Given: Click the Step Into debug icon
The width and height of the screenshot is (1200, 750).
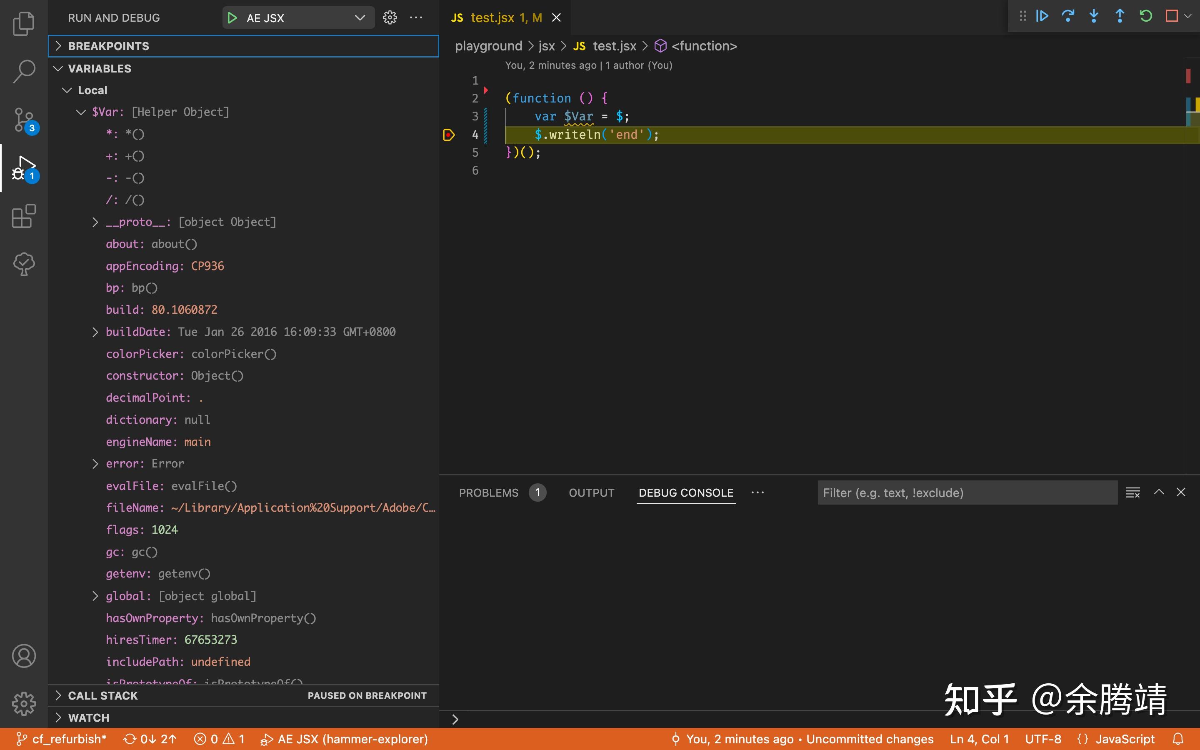Looking at the screenshot, I should pos(1093,16).
